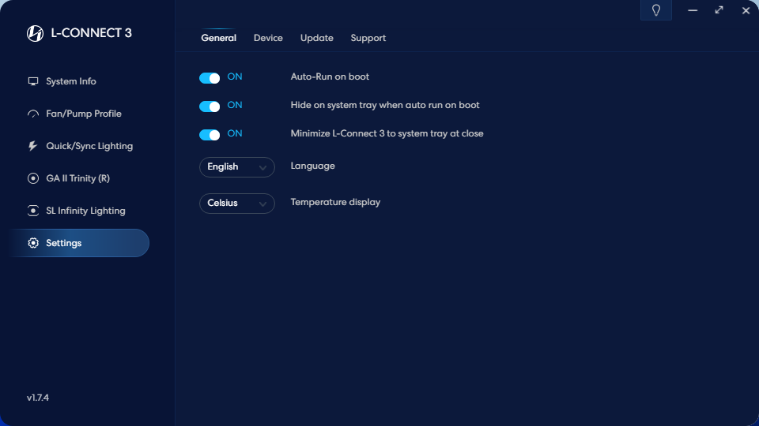This screenshot has height=426, width=759.
Task: Click the lightbulb icon in title bar
Action: (x=656, y=10)
